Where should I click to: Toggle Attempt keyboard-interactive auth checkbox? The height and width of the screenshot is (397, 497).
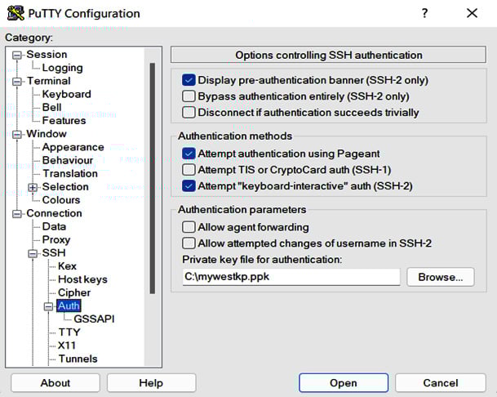[189, 186]
